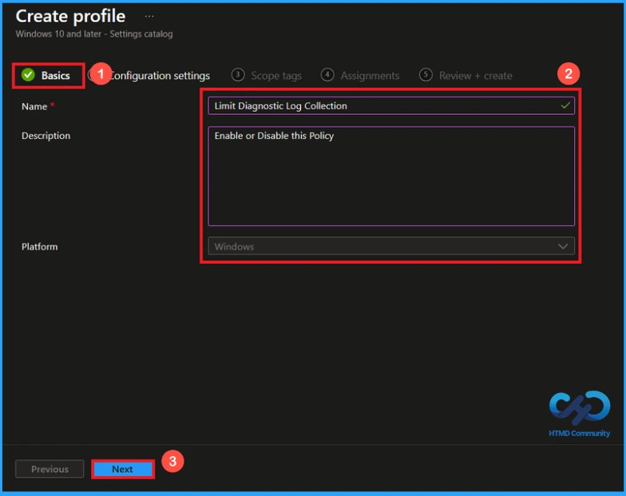Open the Basics step tab
626x496 pixels.
(x=46, y=75)
